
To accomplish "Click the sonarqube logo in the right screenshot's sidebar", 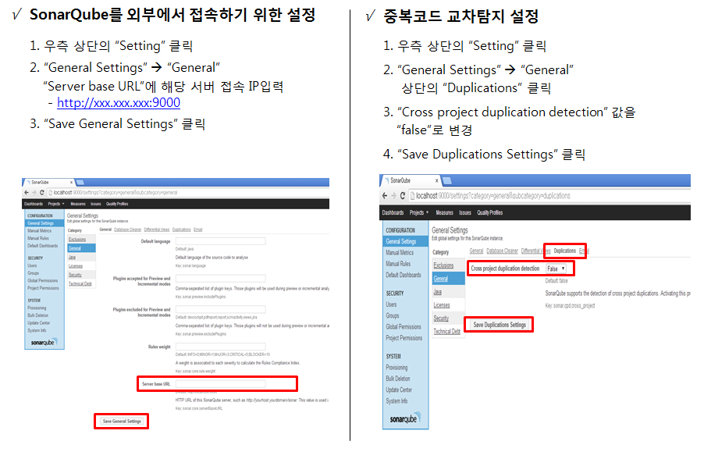I will click(405, 418).
